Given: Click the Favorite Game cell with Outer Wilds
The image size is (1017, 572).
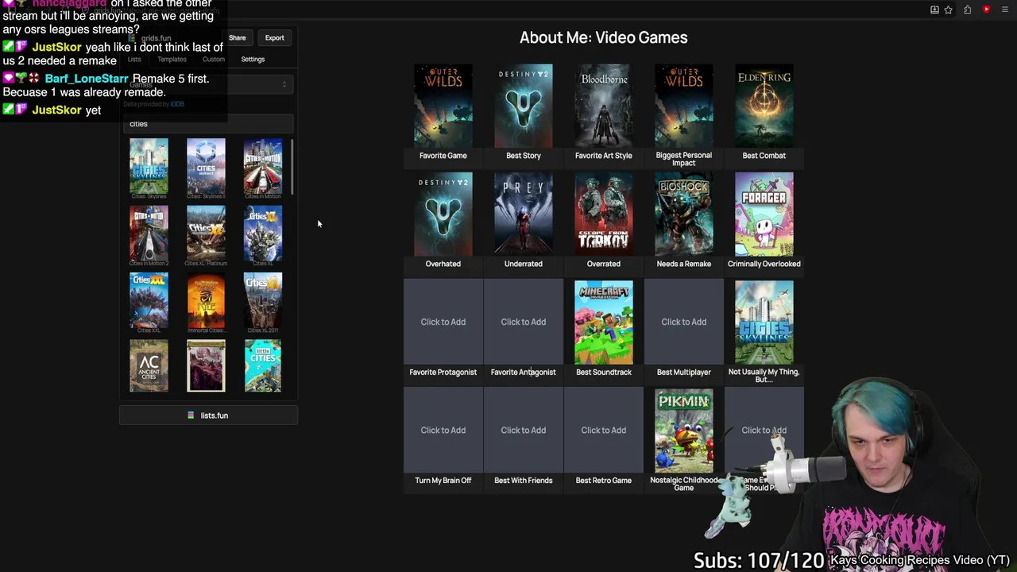Looking at the screenshot, I should click(443, 106).
